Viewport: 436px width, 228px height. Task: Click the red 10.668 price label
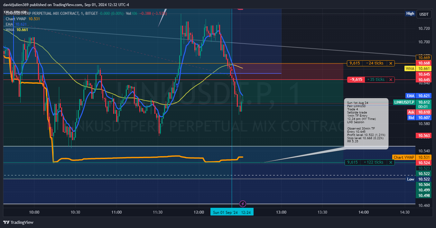[x=423, y=63]
